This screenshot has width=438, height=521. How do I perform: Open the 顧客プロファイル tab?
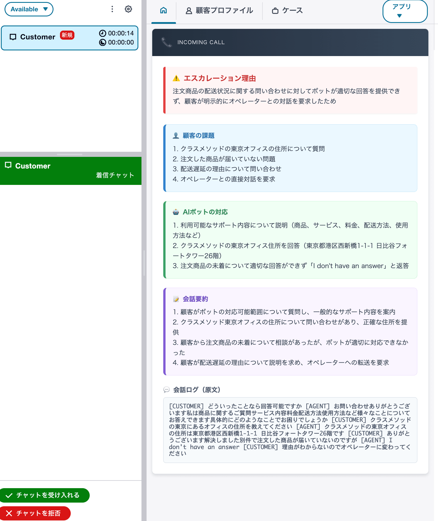click(219, 11)
